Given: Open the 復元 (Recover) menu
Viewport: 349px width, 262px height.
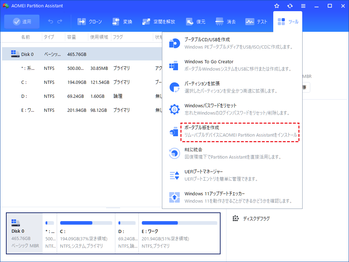Looking at the screenshot, I should click(196, 22).
